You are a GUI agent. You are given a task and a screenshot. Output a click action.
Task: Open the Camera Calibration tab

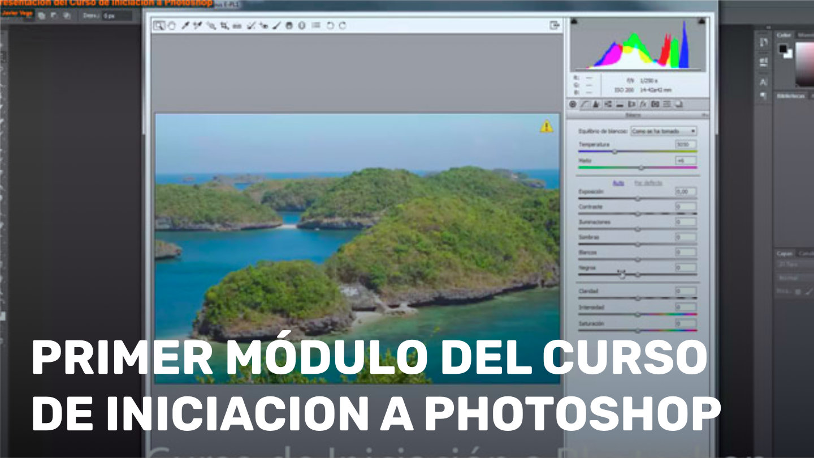[x=655, y=104]
